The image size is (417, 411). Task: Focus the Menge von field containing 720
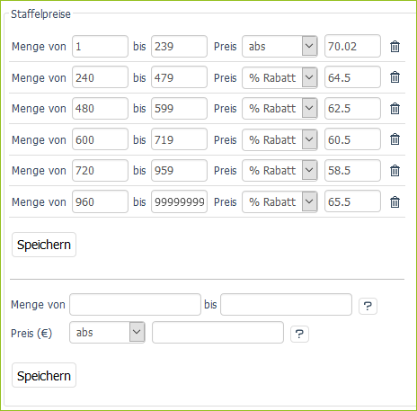pyautogui.click(x=100, y=170)
